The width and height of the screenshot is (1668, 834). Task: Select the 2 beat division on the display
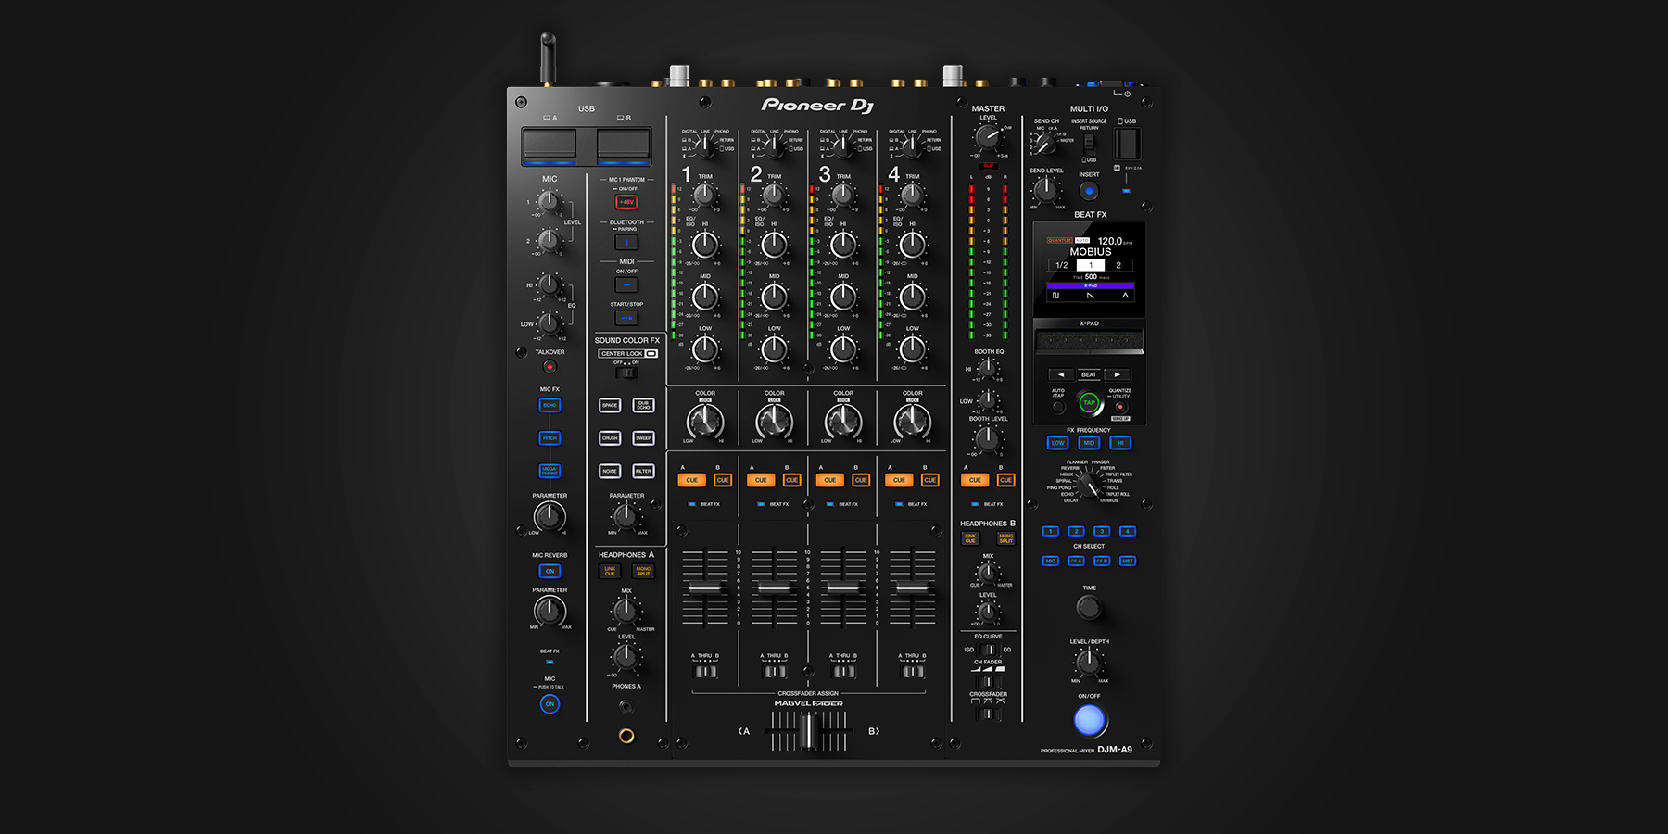click(x=1118, y=265)
